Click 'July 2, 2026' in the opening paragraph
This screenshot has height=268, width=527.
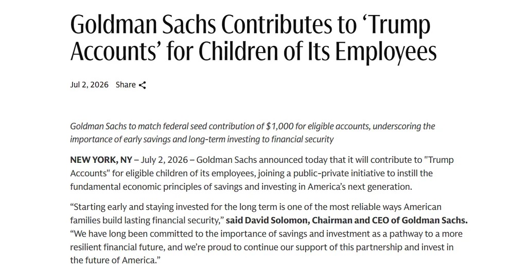(x=164, y=160)
